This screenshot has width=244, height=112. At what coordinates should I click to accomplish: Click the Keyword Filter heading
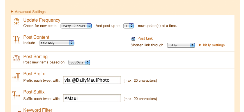point(38,110)
